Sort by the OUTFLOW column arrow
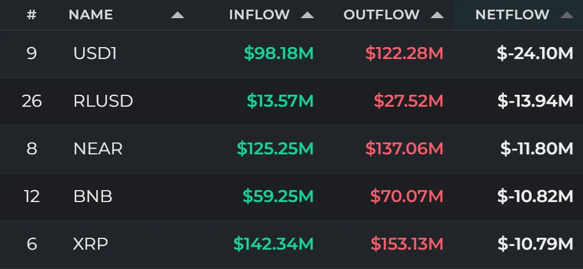 click(x=437, y=15)
